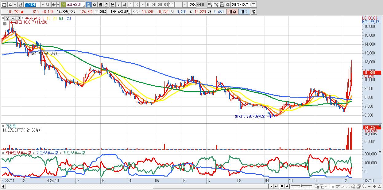Click the top-left window layout icon
Screen dimensions: 383x190
(4, 5)
